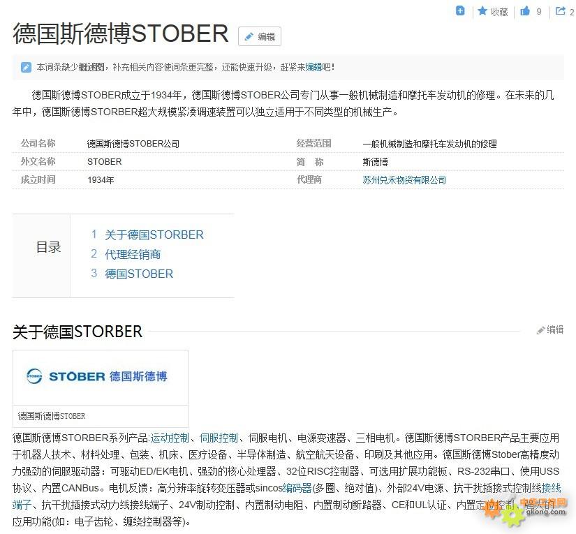Click the 概述图 bold text in notice

[91, 67]
